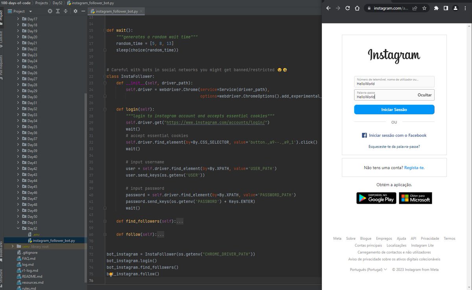Select FAQ.md in the project tree

(x=26, y=258)
